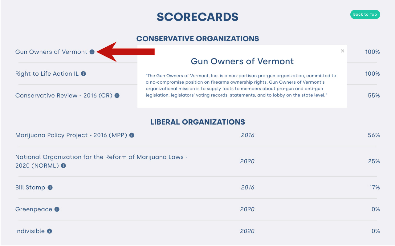This screenshot has width=395, height=246.
Task: Open the Gun Owners of Vermont info icon
Action: 92,52
